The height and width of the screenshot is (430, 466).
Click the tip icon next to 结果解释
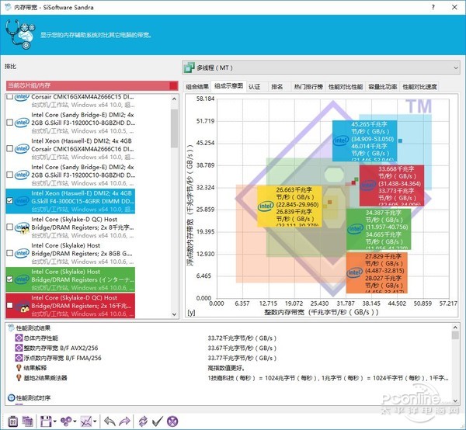pyautogui.click(x=19, y=368)
